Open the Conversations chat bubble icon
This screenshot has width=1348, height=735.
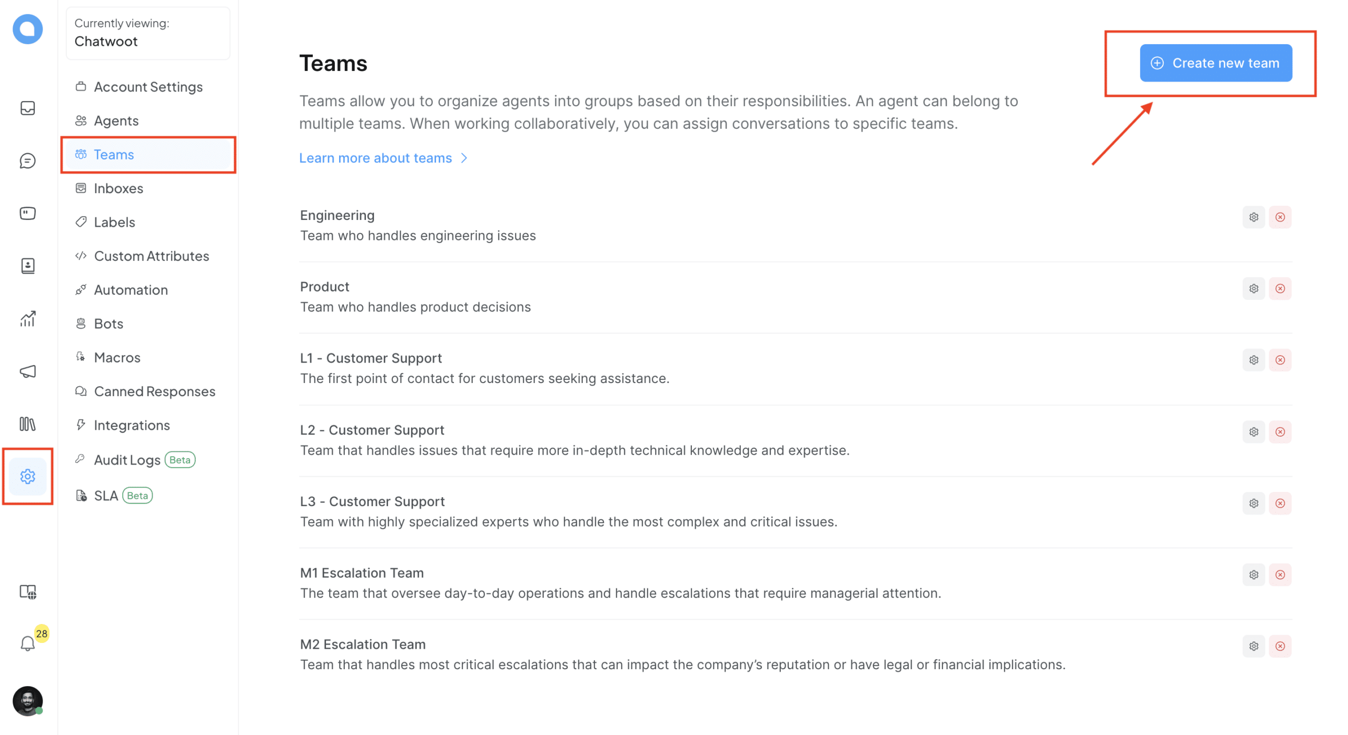point(27,160)
